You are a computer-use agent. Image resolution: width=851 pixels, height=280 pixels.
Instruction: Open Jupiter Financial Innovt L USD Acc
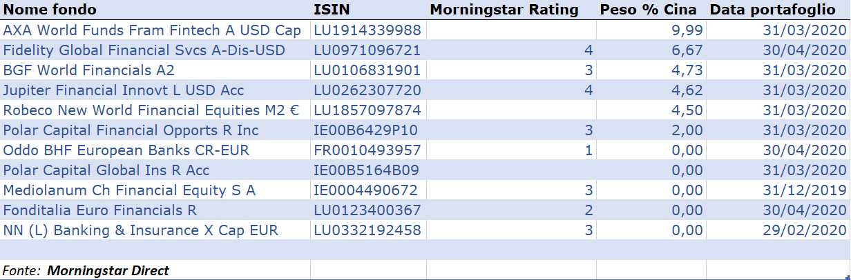[124, 90]
